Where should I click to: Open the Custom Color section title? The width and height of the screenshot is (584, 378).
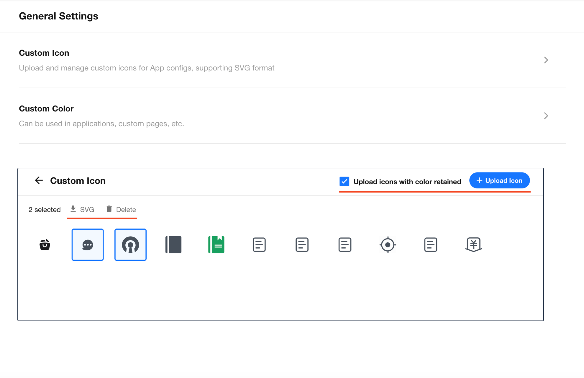[46, 109]
